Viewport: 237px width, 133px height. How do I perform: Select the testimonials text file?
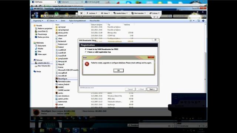pos(61,102)
